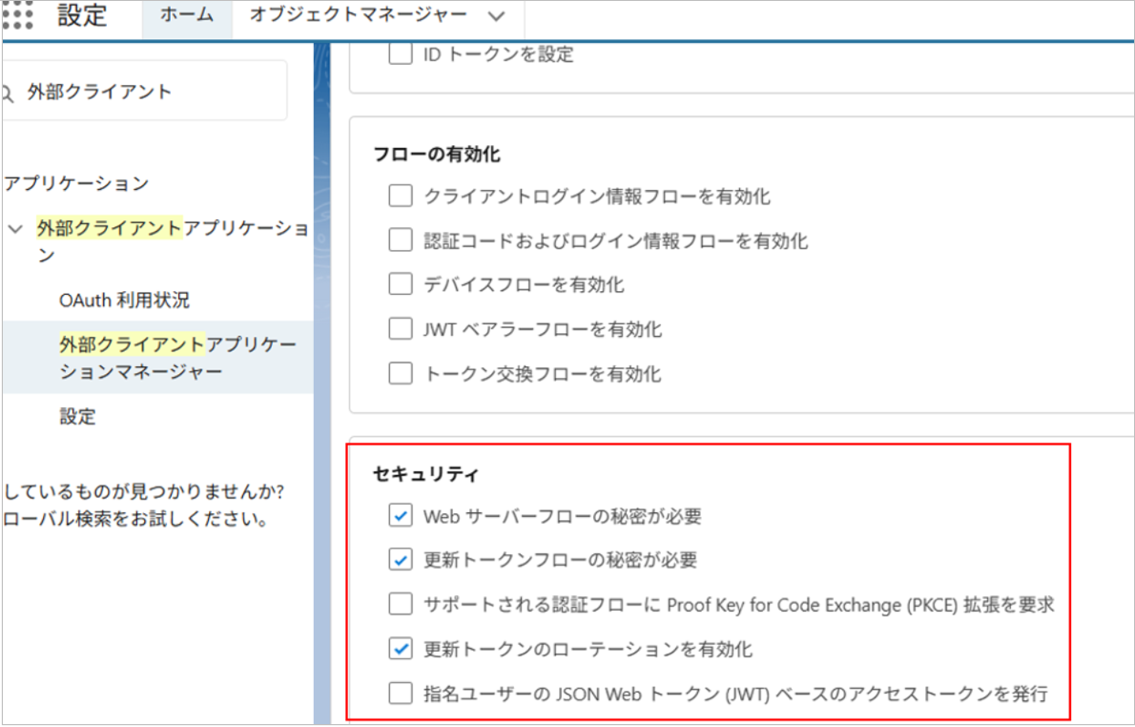The width and height of the screenshot is (1135, 727).
Task: Enable クライアントログイン情報フローを有効化
Action: (x=400, y=197)
